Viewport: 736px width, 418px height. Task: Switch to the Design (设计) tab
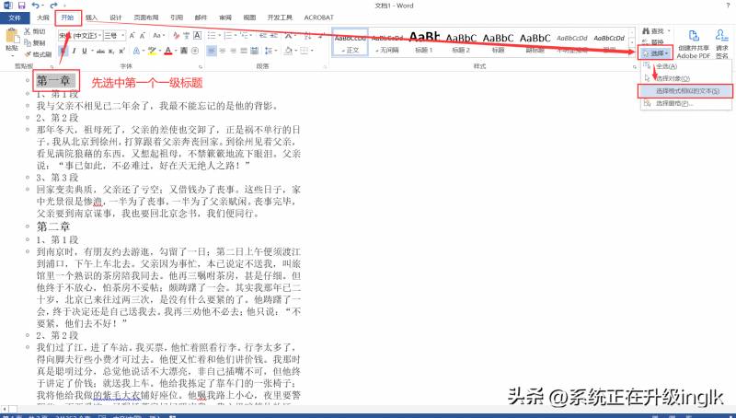point(116,17)
